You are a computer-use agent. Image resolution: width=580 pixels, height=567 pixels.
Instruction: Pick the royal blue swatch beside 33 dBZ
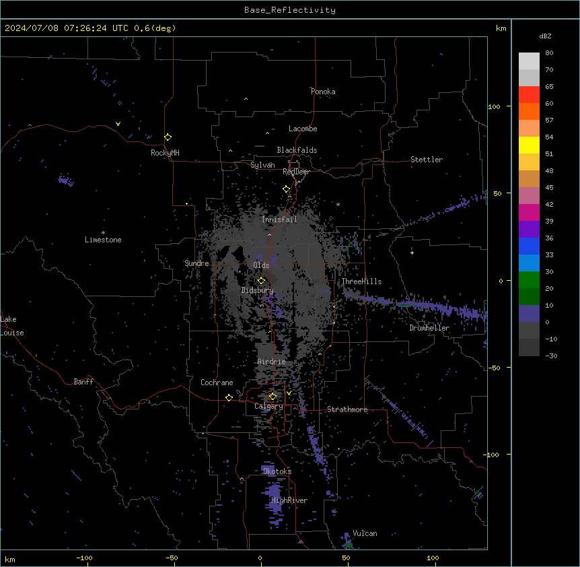[529, 246]
